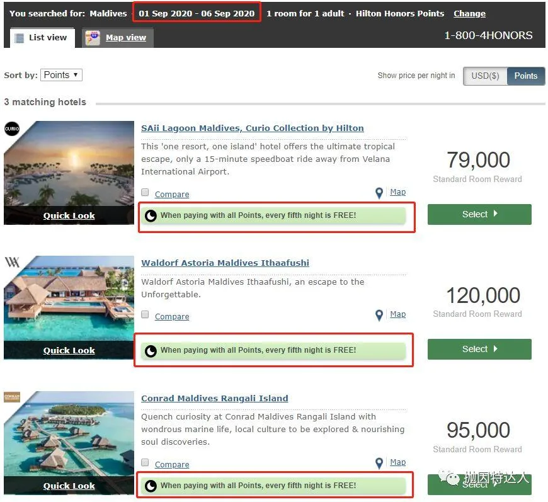This screenshot has width=548, height=502.
Task: Select the 79,000 points SAii Lagoon room
Action: [479, 214]
